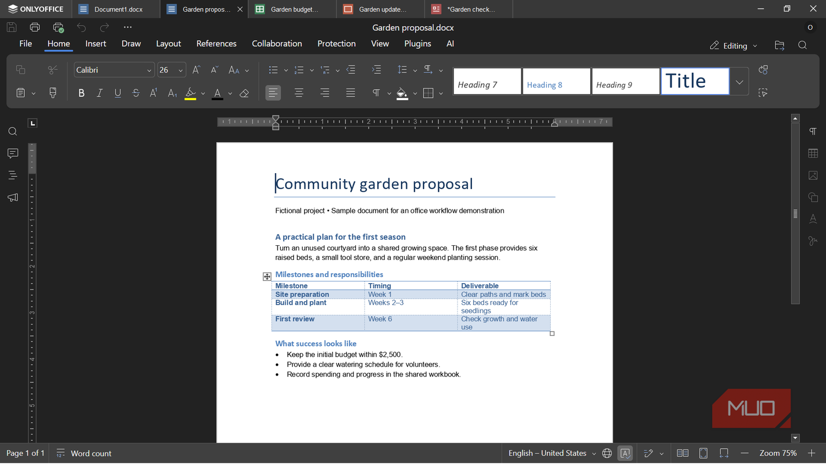This screenshot has height=464, width=826.
Task: Toggle italic formatting
Action: coord(100,93)
